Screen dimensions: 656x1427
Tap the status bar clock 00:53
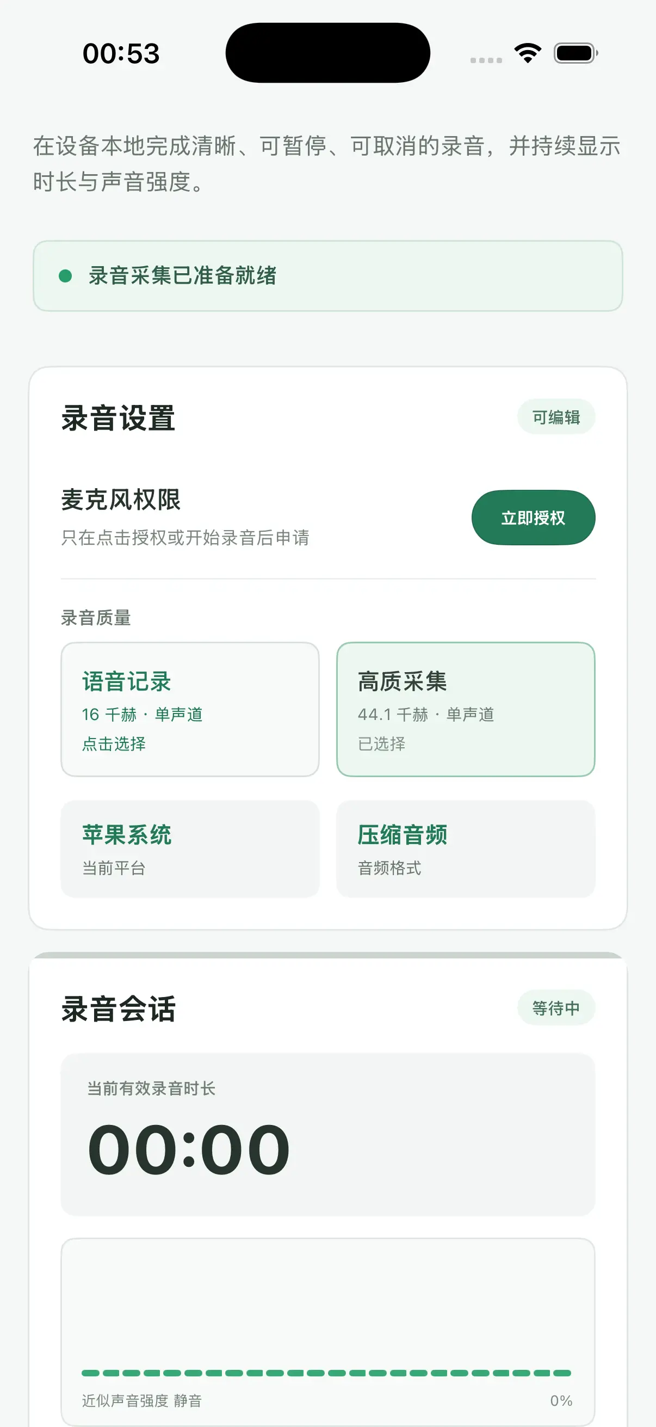pyautogui.click(x=121, y=54)
